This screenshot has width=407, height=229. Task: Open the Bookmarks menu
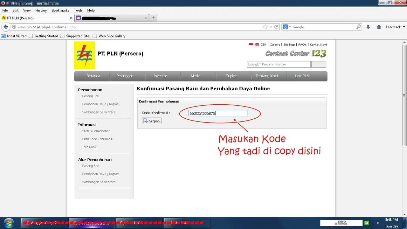[60, 10]
